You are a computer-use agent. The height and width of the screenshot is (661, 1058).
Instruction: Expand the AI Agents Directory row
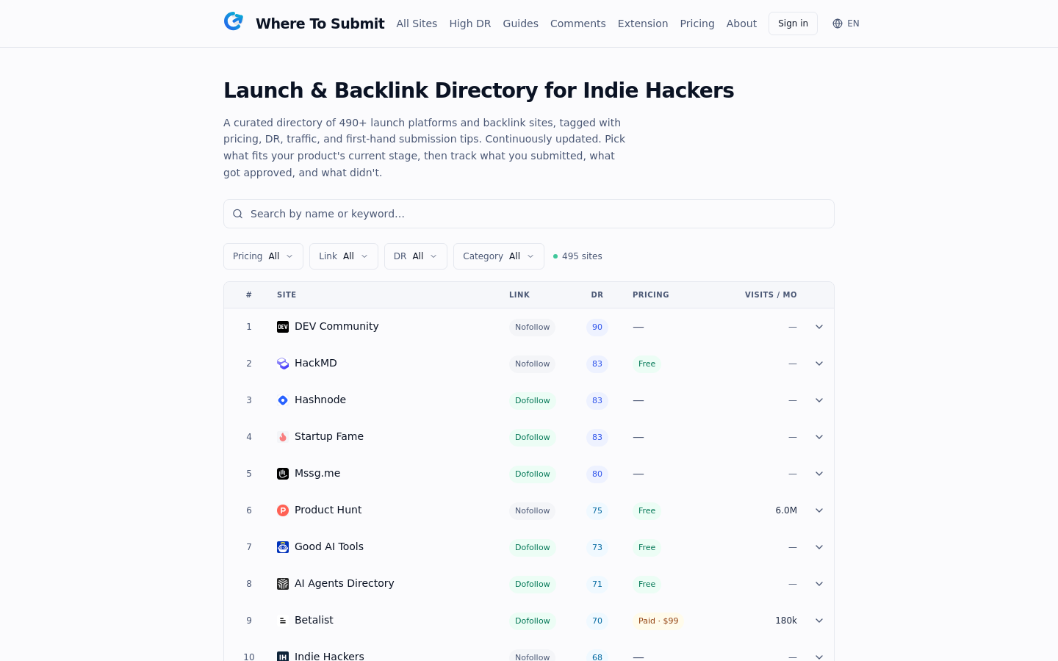tap(819, 584)
